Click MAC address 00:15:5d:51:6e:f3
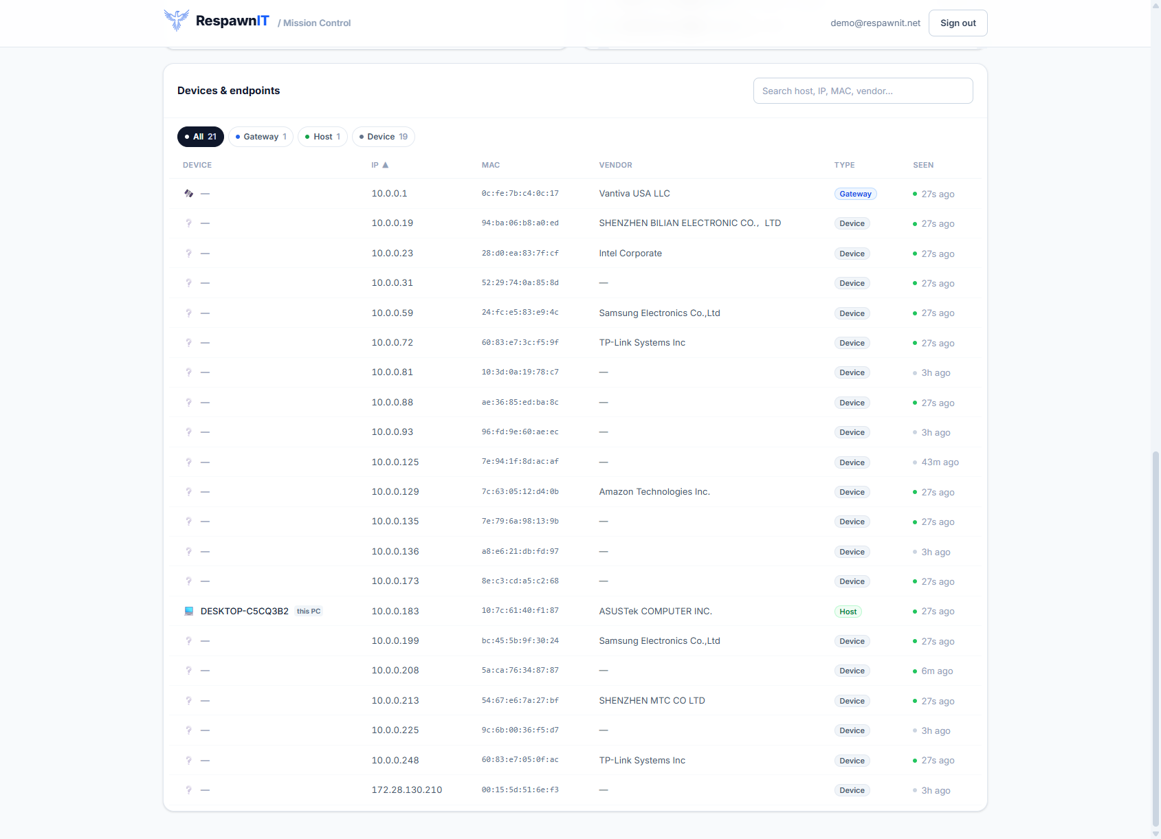Screen dimensions: 1161x839 pos(520,790)
